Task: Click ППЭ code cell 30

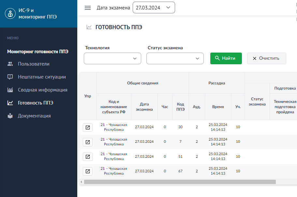Action: tap(180, 127)
